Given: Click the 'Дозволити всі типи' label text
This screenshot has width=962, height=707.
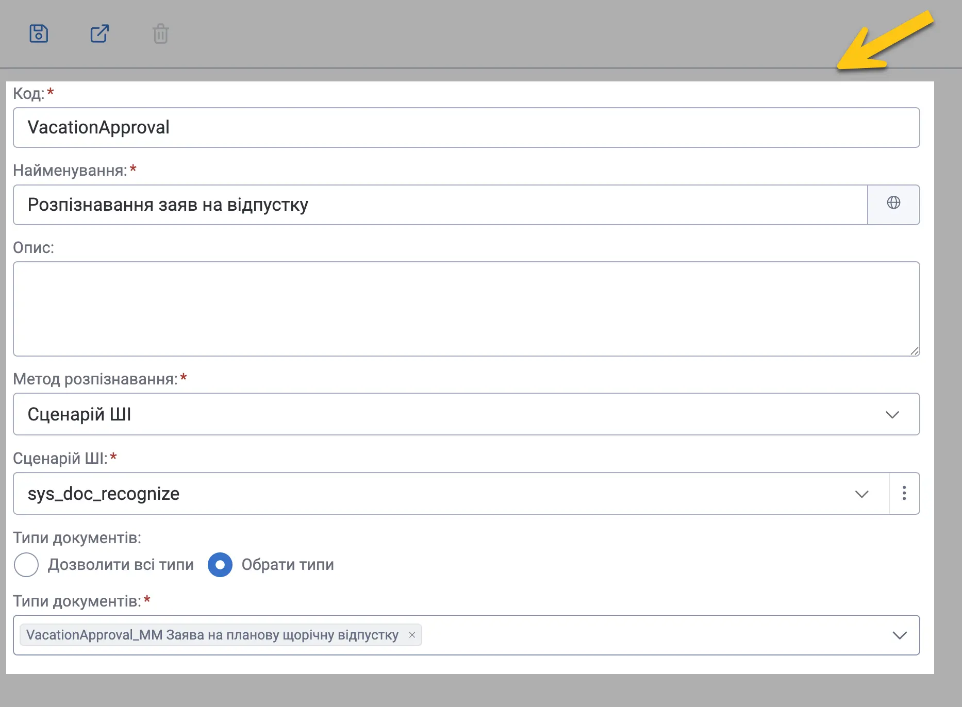Looking at the screenshot, I should click(121, 565).
